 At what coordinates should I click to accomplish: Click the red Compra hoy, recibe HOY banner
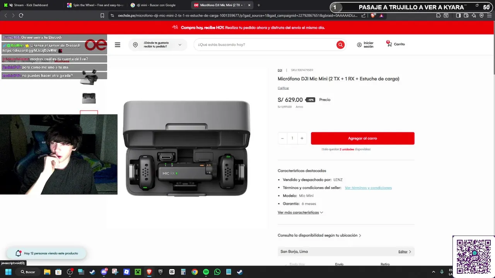[x=247, y=28]
